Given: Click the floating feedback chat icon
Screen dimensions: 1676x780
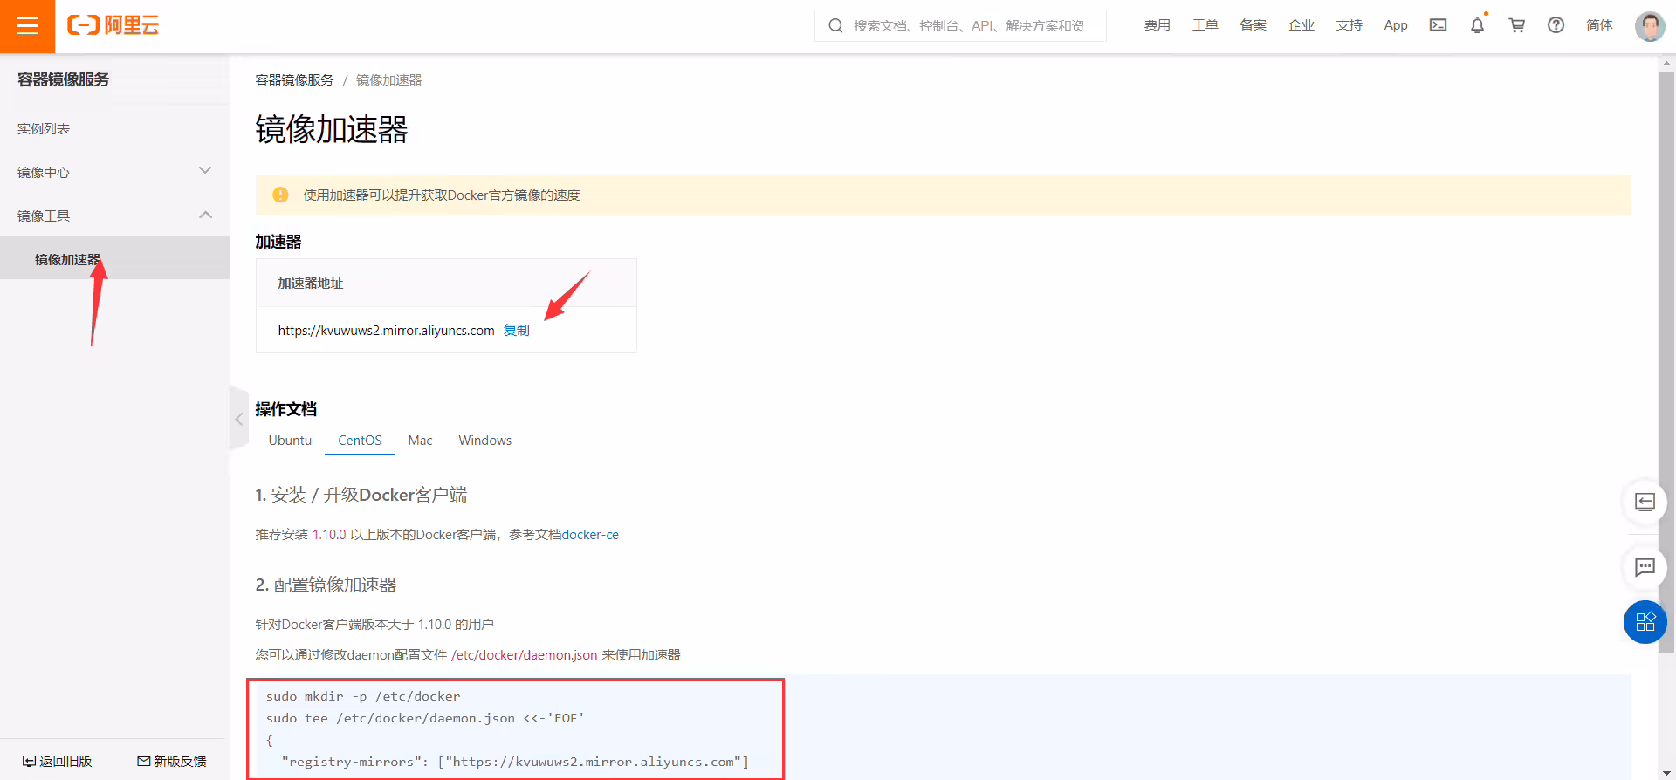Looking at the screenshot, I should pyautogui.click(x=1645, y=568).
